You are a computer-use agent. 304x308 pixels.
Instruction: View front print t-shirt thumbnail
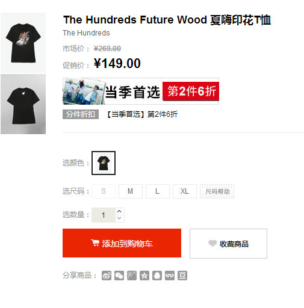[x=23, y=43]
